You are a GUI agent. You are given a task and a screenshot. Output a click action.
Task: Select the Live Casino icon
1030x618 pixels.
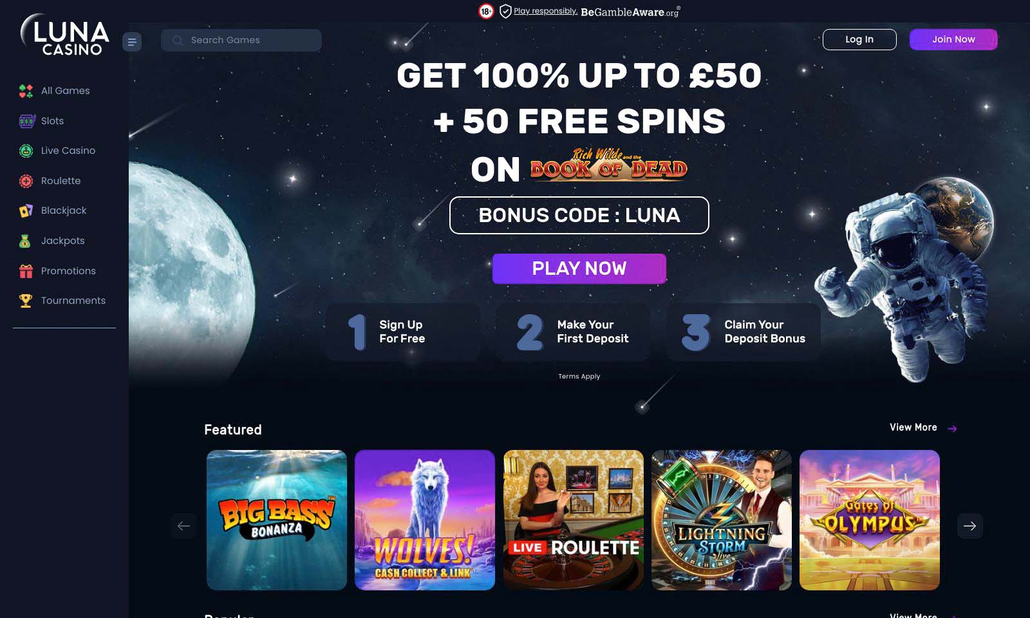[x=26, y=151]
